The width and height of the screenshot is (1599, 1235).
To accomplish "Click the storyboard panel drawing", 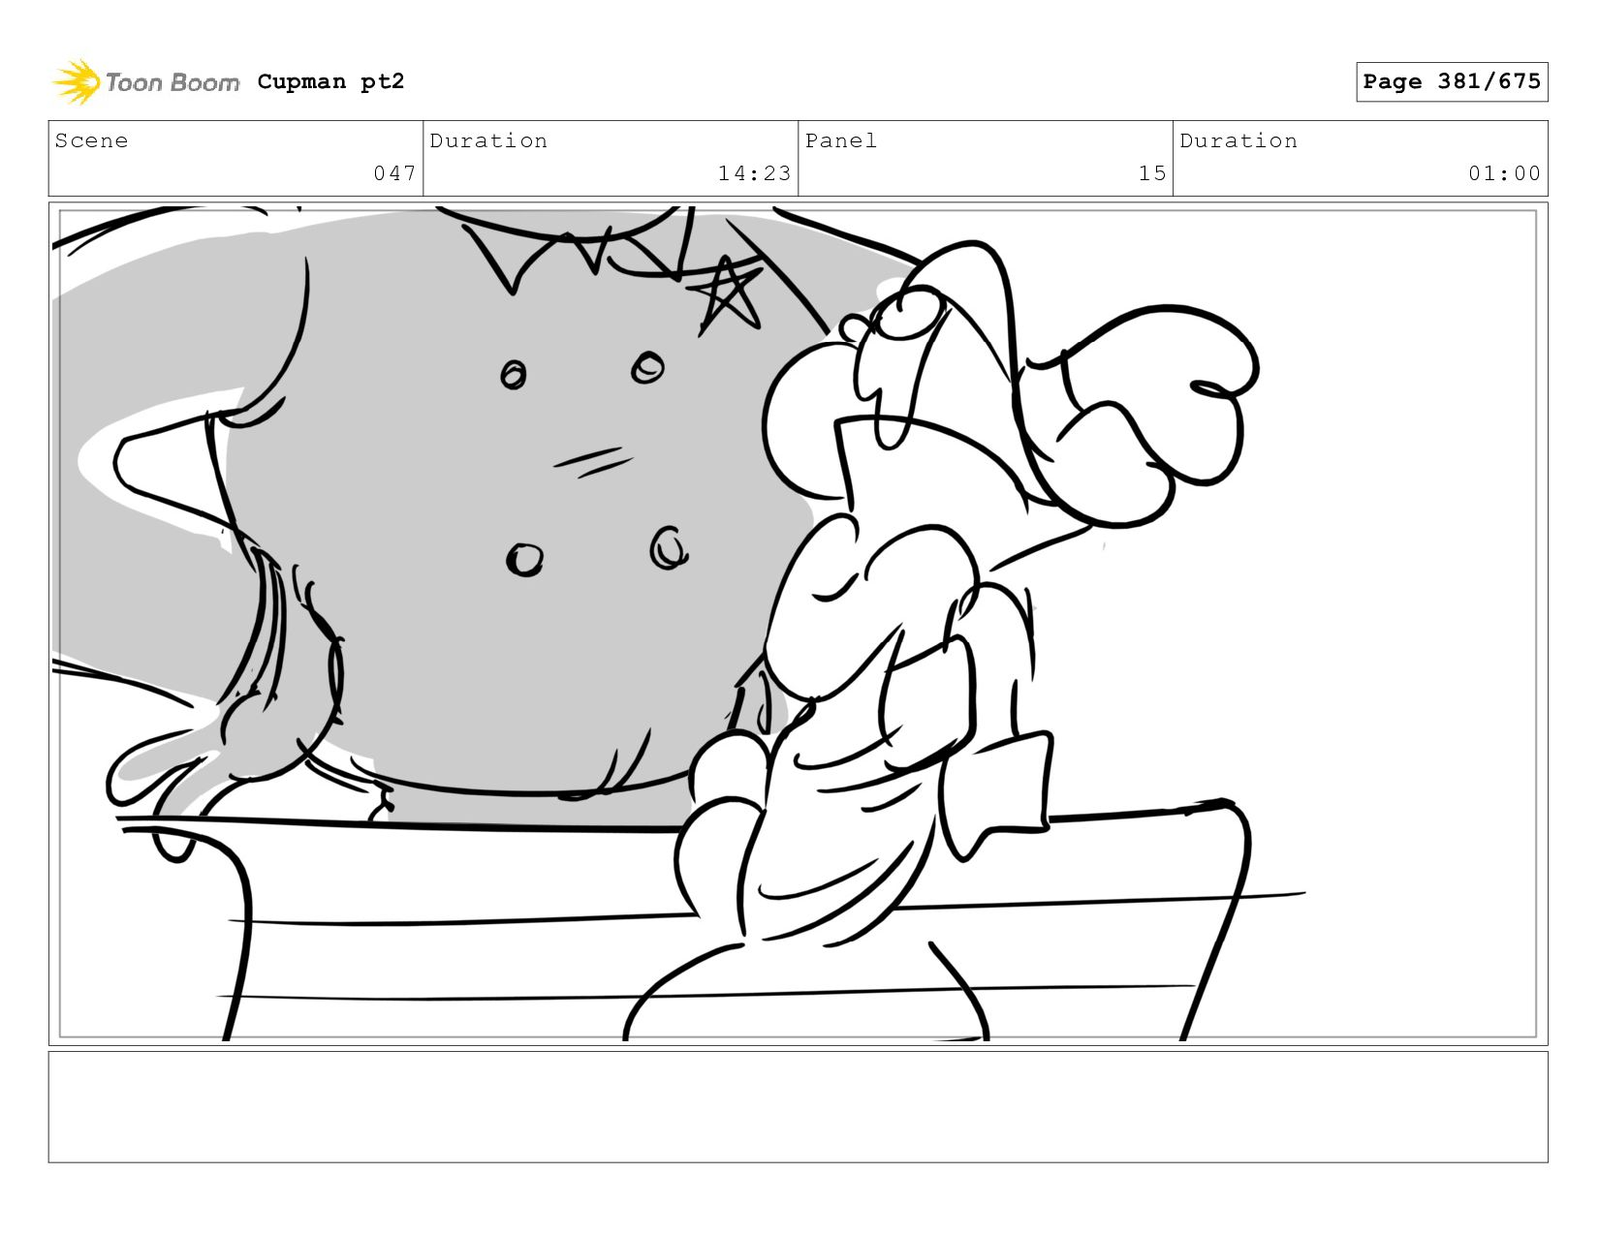I will tap(798, 624).
